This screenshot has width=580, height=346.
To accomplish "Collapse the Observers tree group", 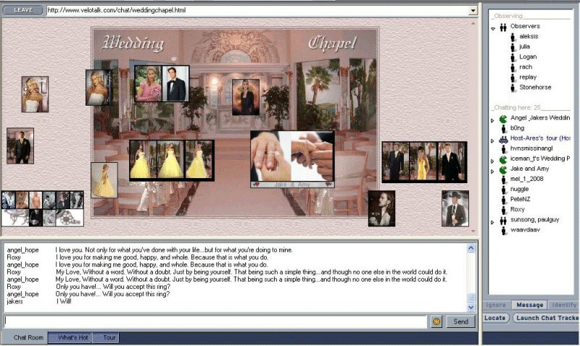I will click(493, 29).
